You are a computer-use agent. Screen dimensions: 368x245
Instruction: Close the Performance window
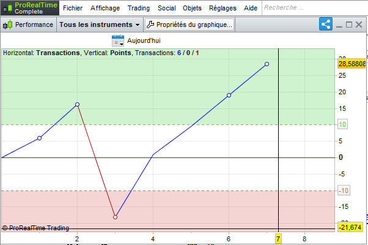[x=359, y=24]
